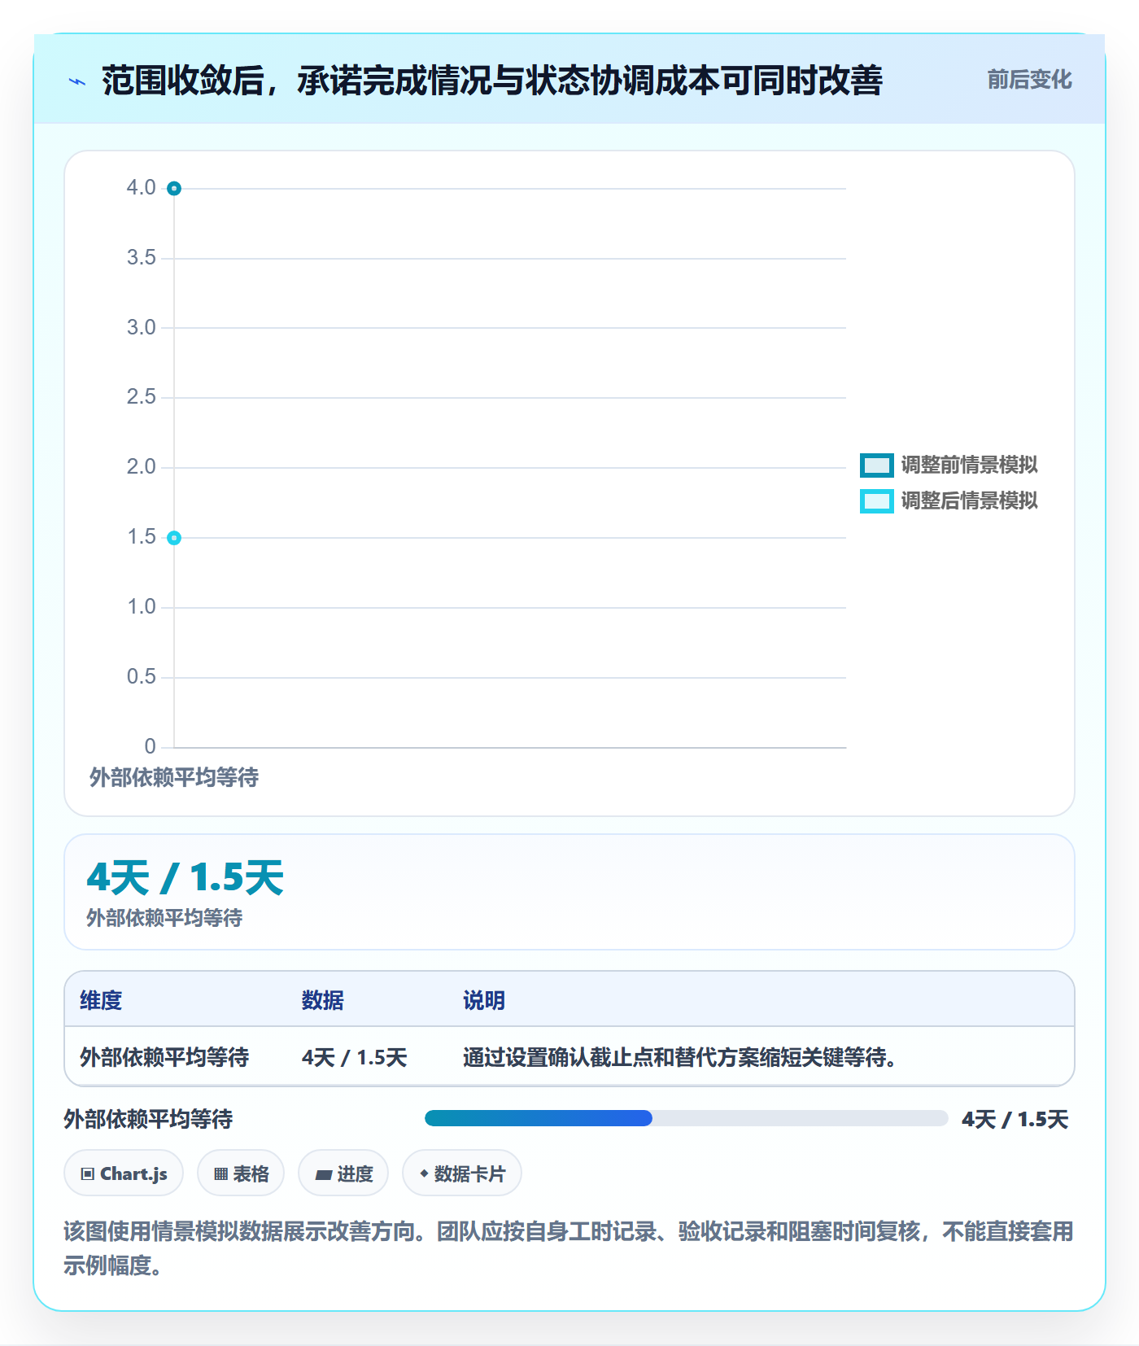Toggle the 调整后情景模拟 legend swatch
Viewport: 1139px width, 1346px height.
point(877,500)
